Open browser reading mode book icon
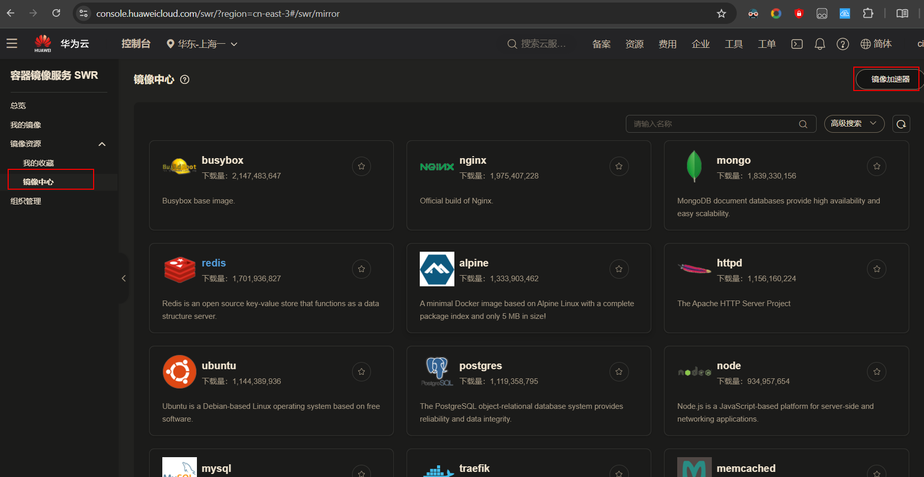The height and width of the screenshot is (477, 924). click(902, 14)
